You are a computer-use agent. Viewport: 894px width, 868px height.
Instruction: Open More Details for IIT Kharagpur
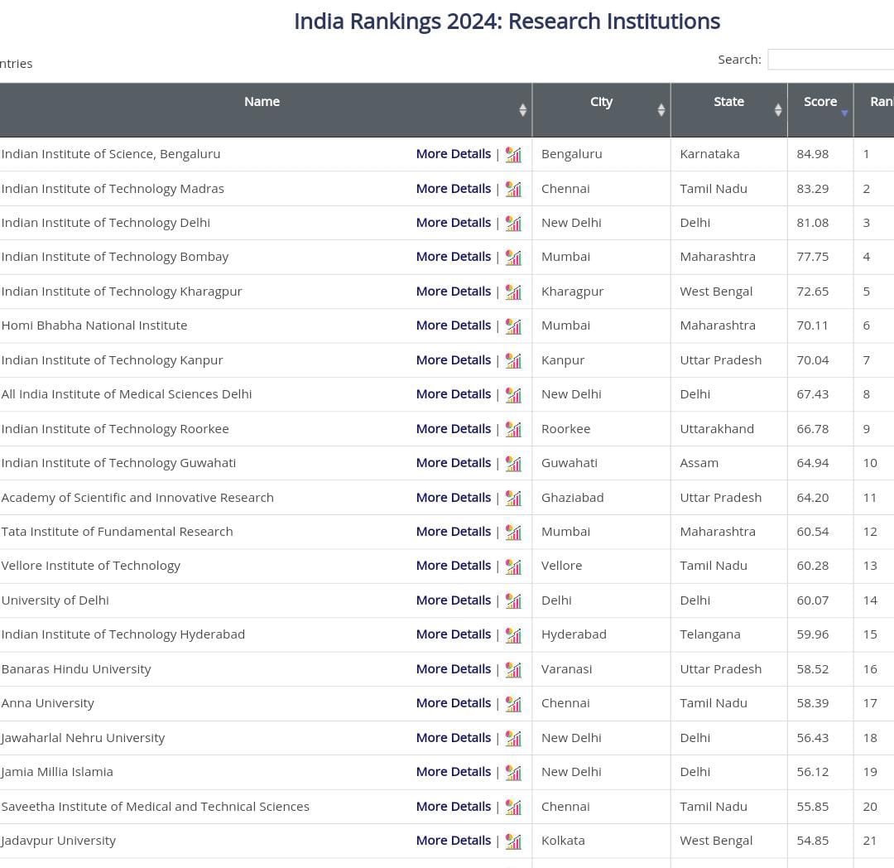454,292
